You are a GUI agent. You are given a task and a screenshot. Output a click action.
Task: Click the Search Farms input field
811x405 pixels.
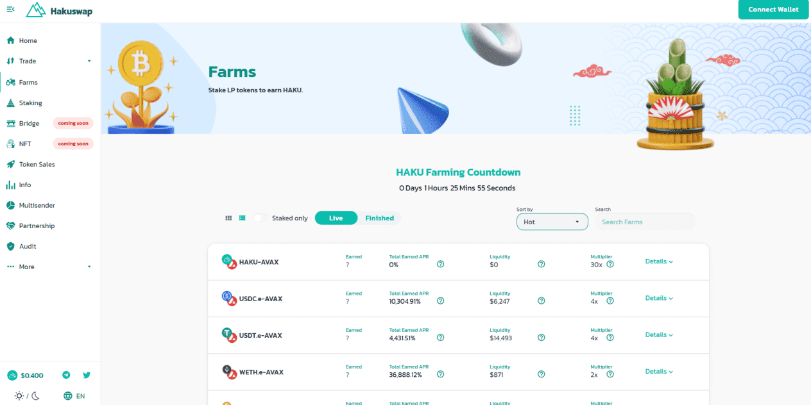(x=645, y=222)
